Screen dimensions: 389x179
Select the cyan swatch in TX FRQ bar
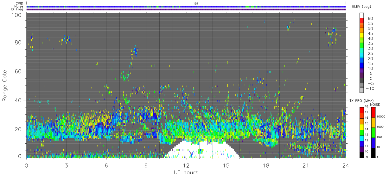point(362,138)
